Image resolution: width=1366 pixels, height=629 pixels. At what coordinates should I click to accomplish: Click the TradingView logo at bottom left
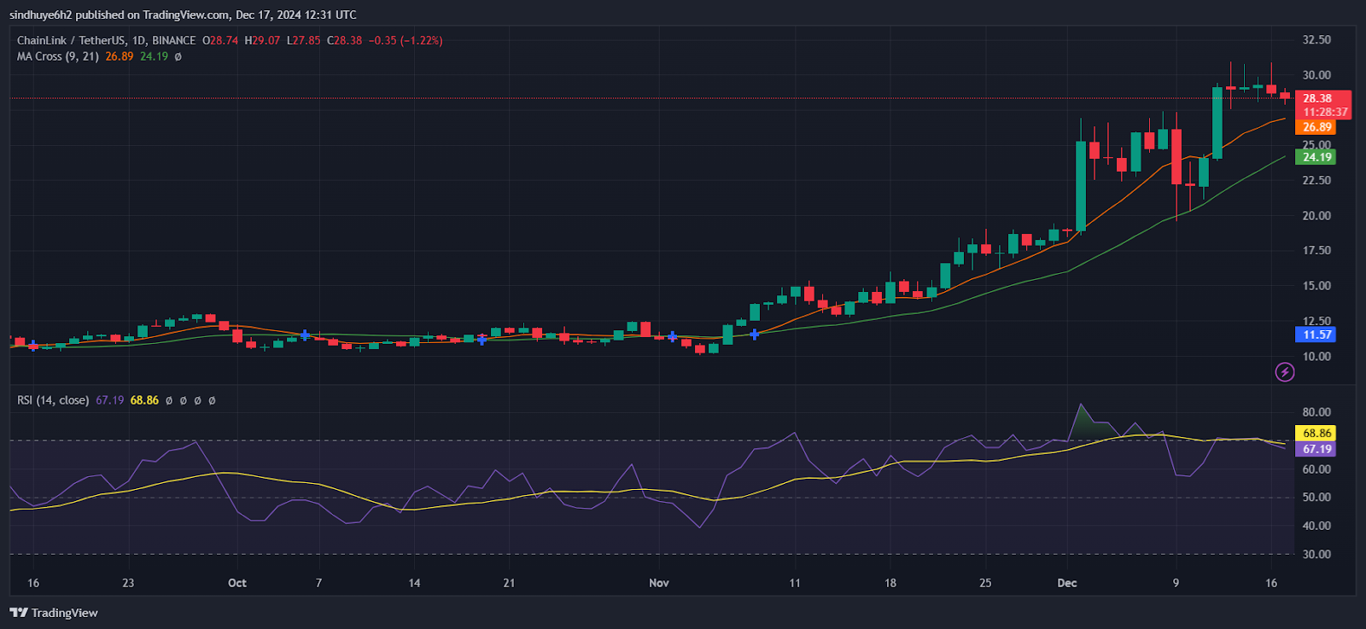(54, 613)
